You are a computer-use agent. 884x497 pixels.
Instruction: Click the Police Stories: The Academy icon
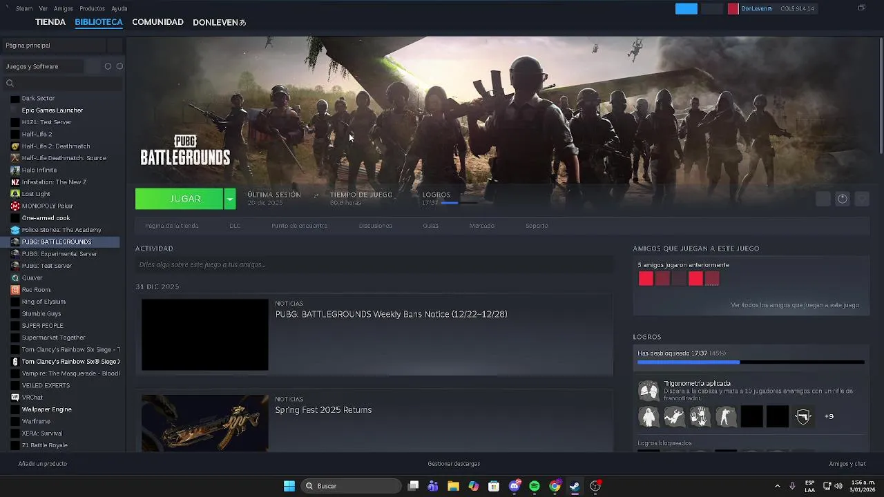(x=15, y=230)
